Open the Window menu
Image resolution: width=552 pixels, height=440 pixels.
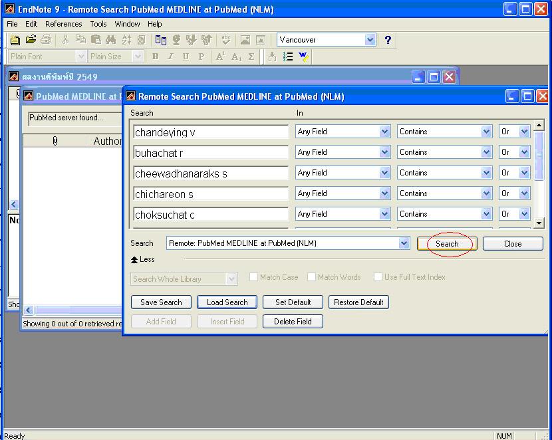tap(128, 24)
